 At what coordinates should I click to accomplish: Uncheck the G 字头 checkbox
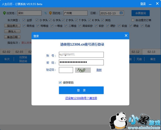(x=50, y=20)
